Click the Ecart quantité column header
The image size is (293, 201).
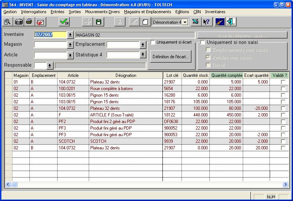[256, 75]
